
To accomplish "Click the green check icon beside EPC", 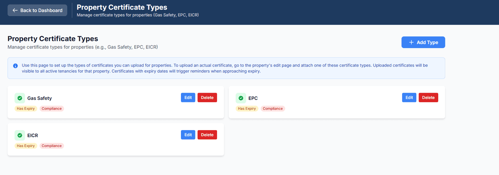I will [241, 98].
